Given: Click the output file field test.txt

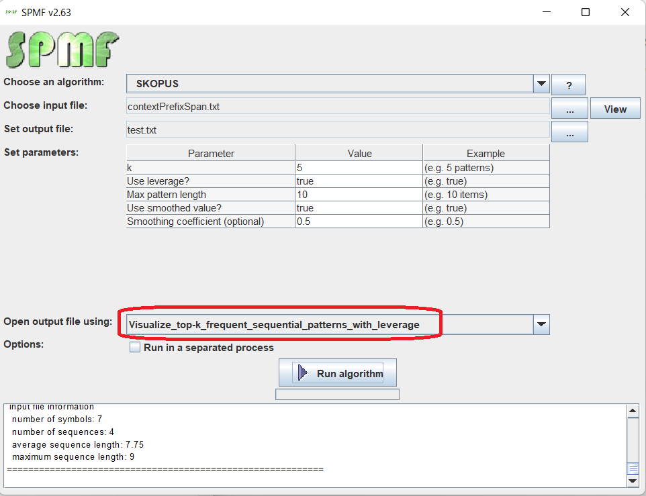Looking at the screenshot, I should (338, 130).
